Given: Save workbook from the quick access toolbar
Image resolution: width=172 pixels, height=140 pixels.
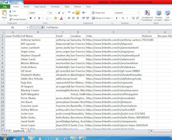Looking at the screenshot, I should pos(6,2).
